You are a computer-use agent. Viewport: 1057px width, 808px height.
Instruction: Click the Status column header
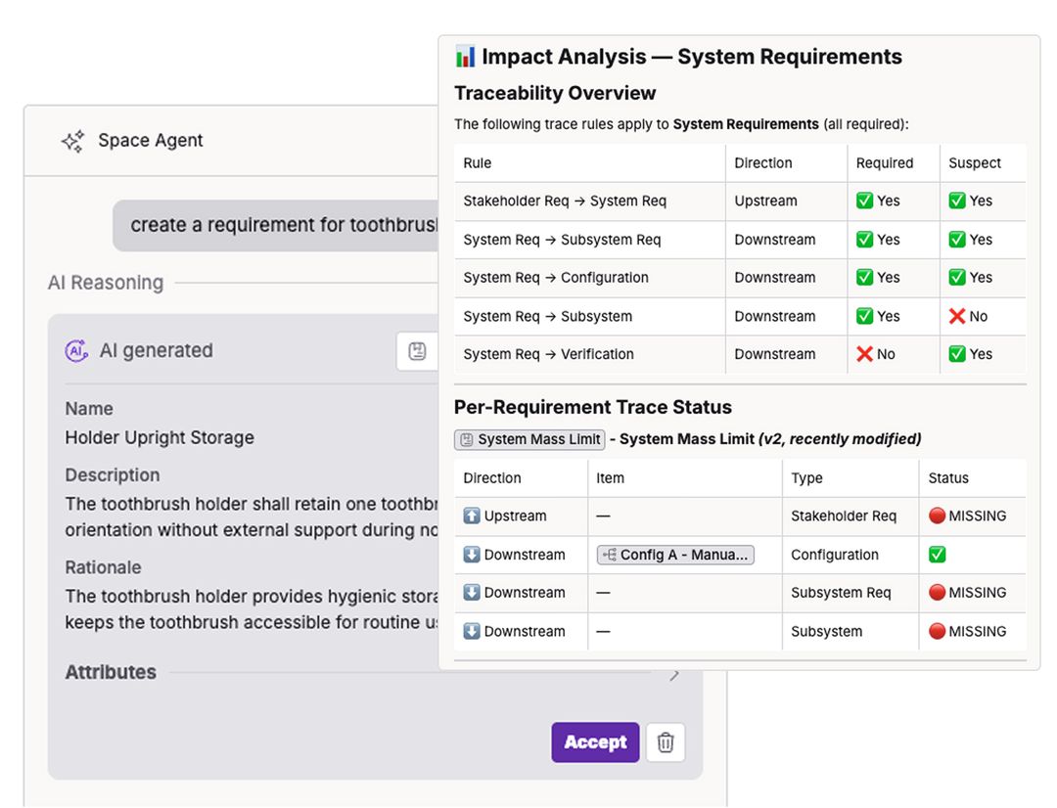948,477
